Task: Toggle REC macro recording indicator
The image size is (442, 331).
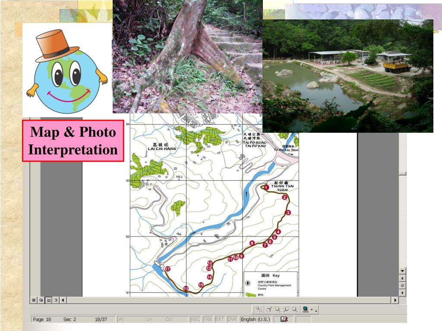Action: (196, 319)
